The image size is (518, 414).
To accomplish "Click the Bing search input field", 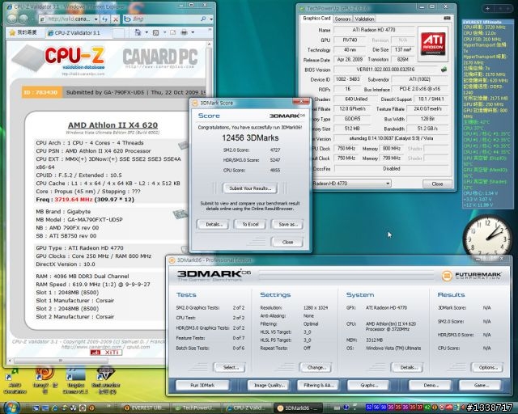I will click(165, 19).
